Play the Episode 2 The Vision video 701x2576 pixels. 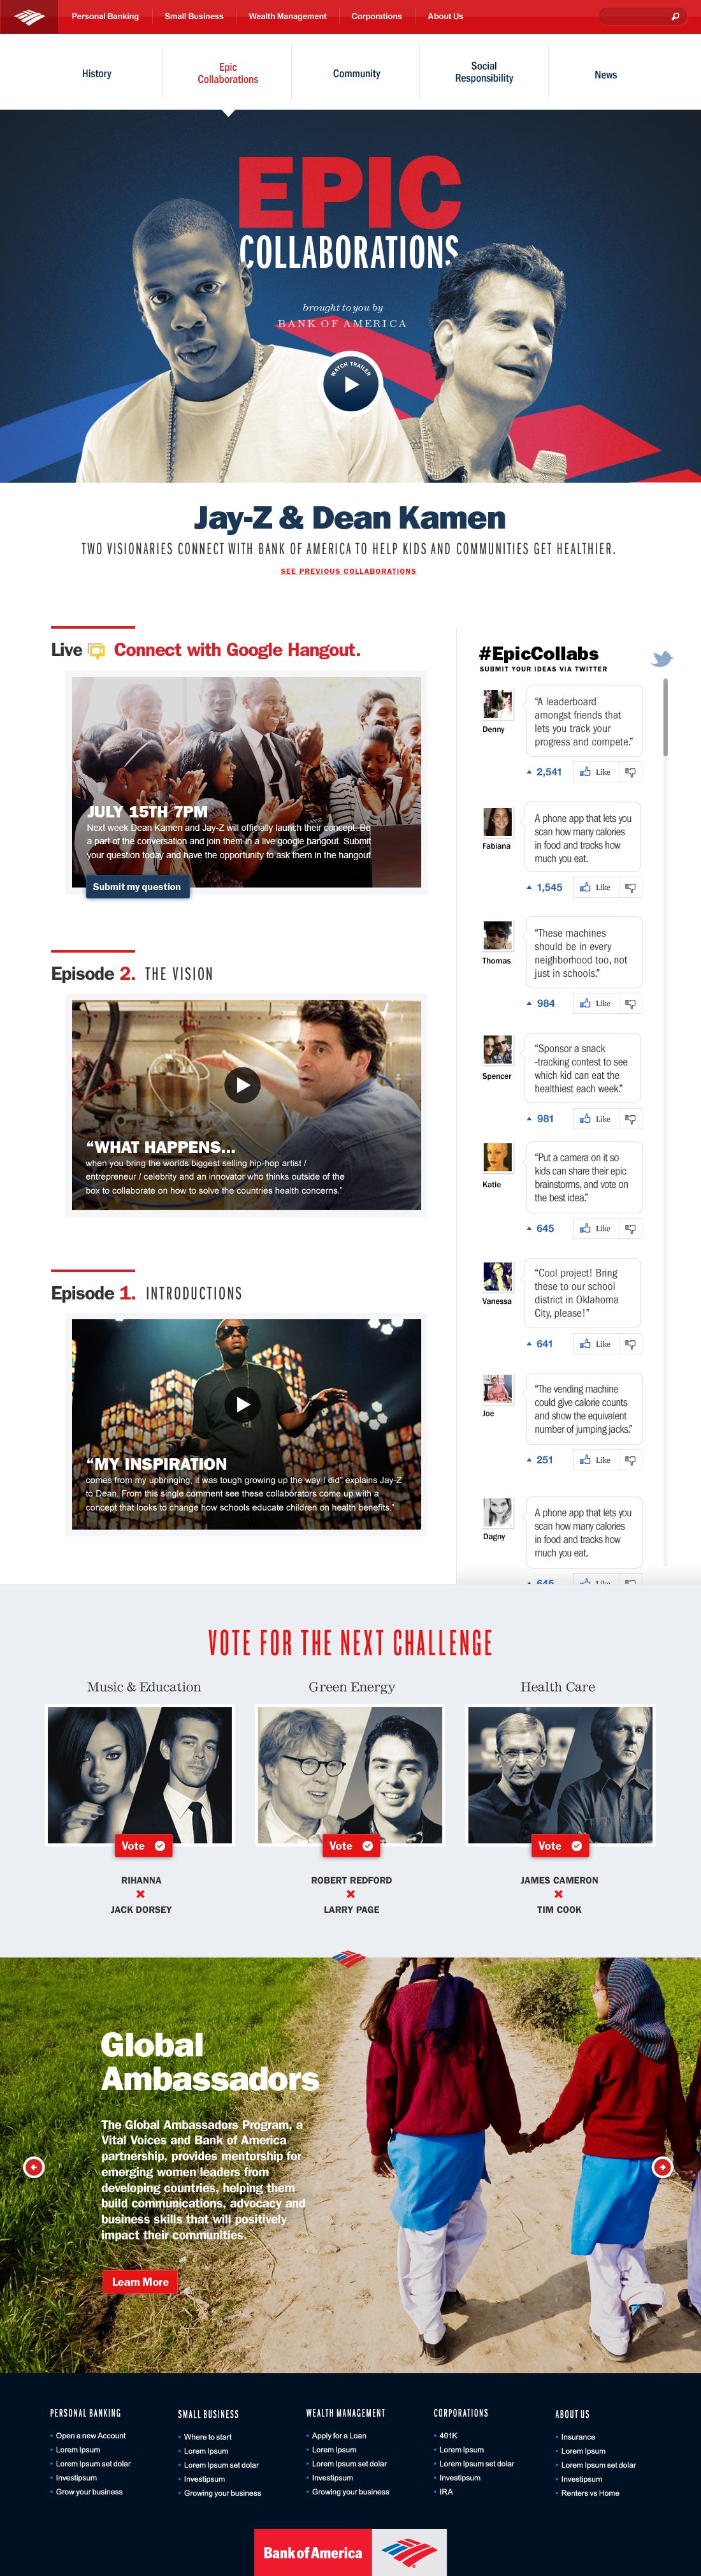242,1084
